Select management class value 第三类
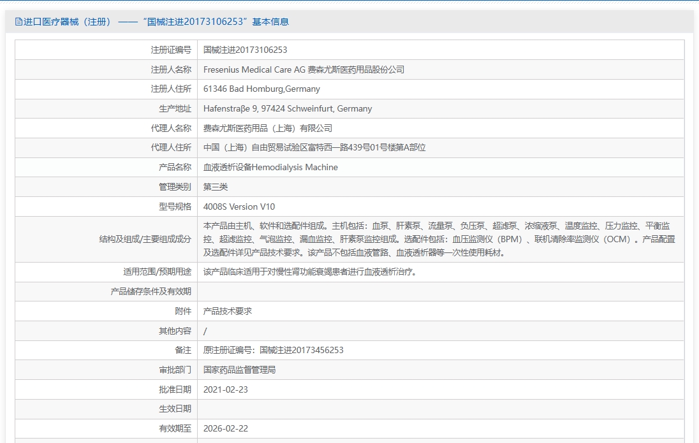This screenshot has width=699, height=443. click(x=216, y=187)
